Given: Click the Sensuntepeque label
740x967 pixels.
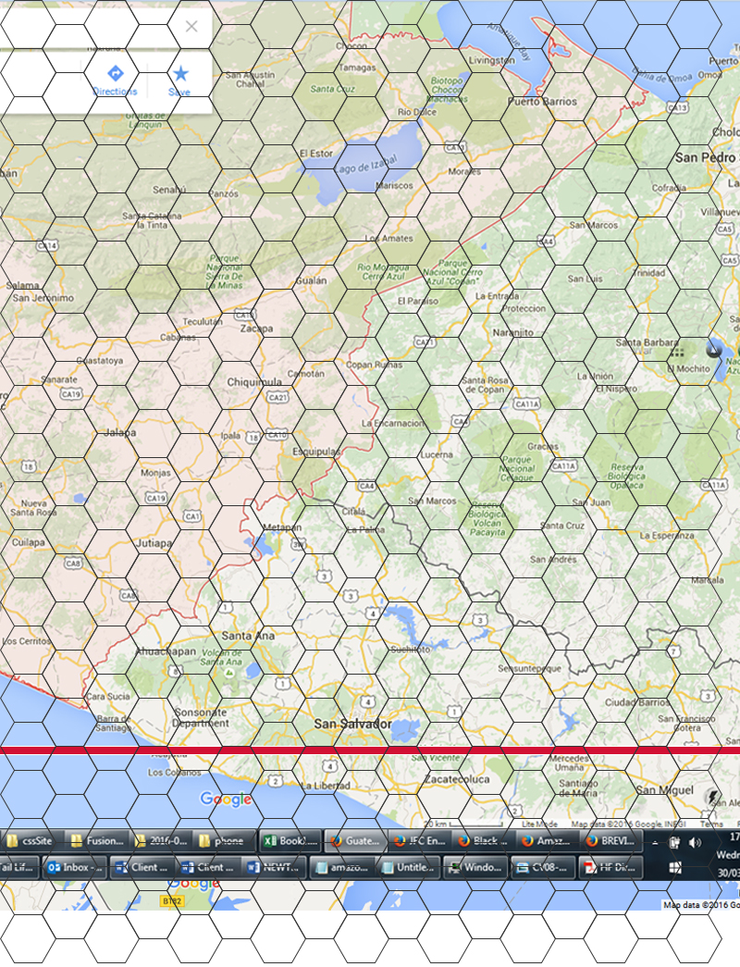Looking at the screenshot, I should [x=530, y=668].
